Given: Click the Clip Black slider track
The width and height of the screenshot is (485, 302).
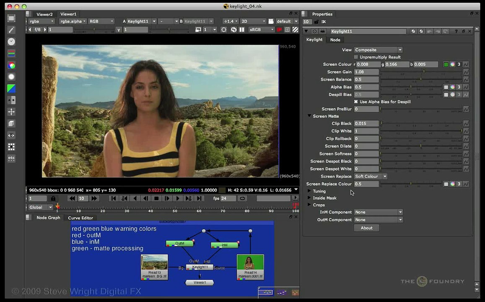Looking at the screenshot, I should [x=421, y=123].
